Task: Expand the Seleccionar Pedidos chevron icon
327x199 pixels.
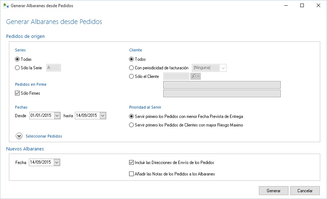Action: tap(19, 136)
